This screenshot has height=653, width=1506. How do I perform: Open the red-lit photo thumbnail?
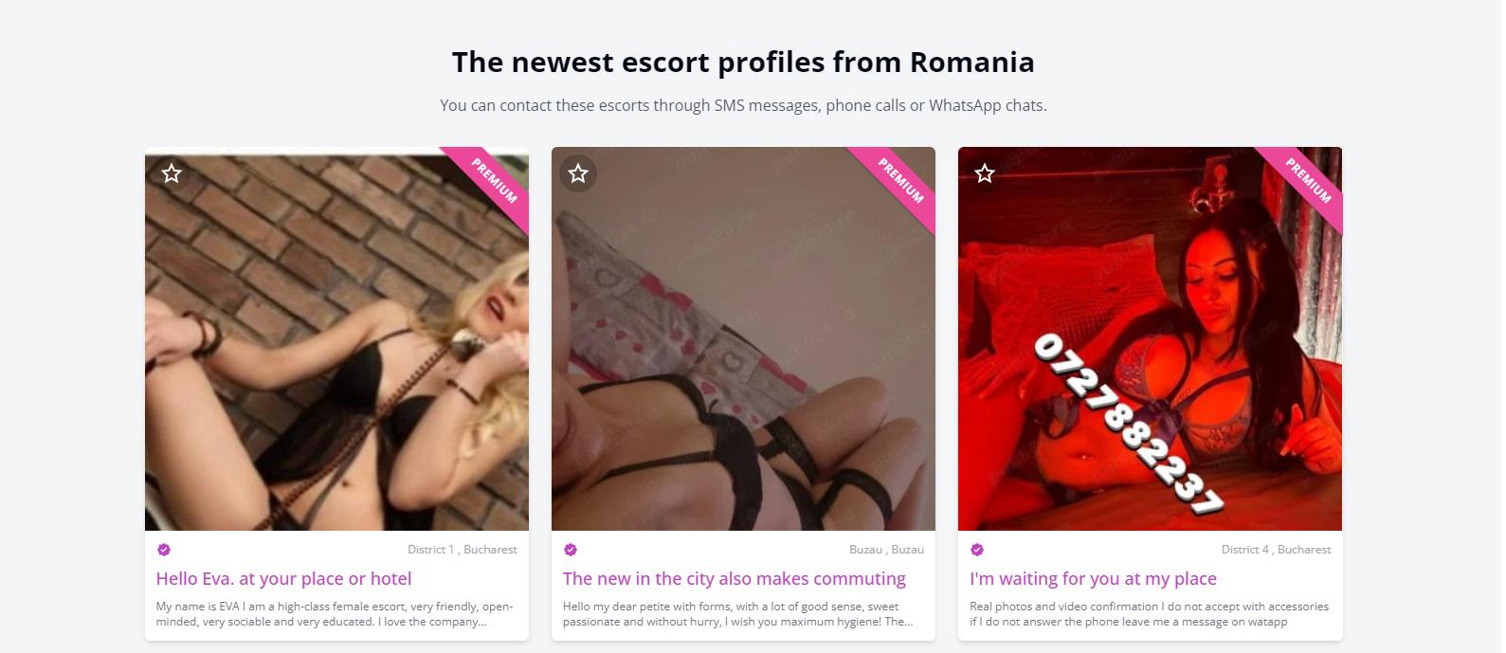point(1150,338)
